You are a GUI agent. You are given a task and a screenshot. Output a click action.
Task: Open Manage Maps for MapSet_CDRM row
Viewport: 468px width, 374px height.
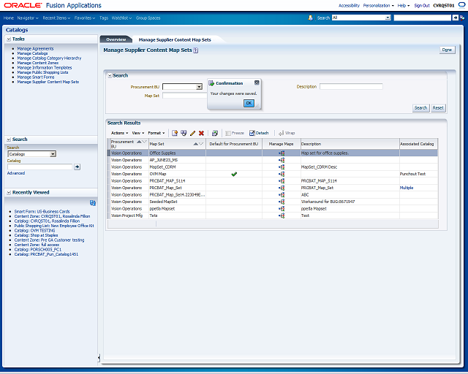(282, 167)
